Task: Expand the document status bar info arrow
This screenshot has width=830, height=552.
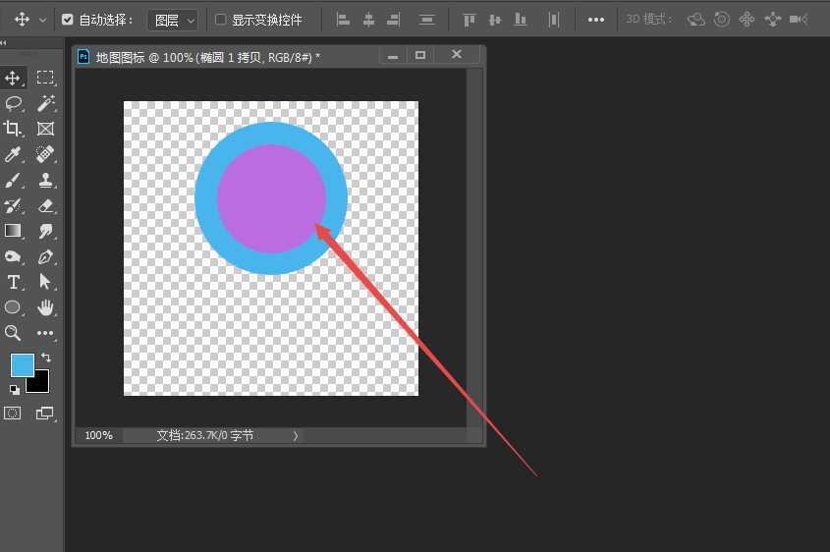Action: 296,435
